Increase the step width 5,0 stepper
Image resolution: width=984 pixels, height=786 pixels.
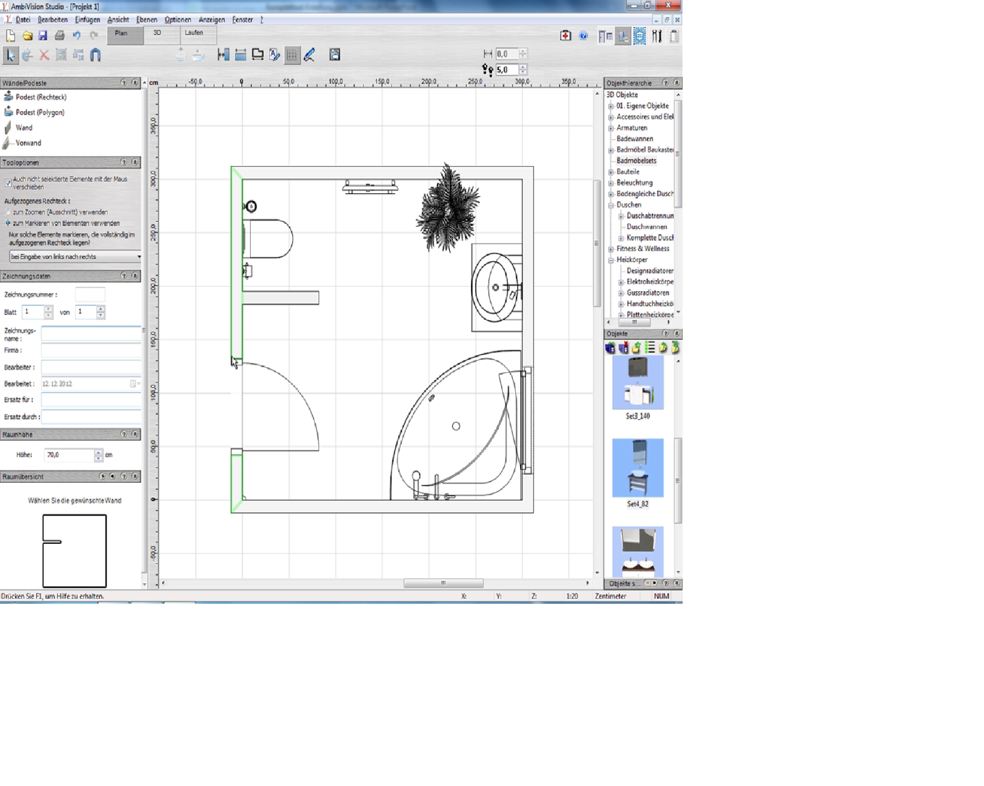523,67
